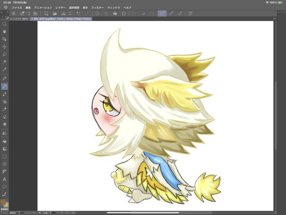Select the IMG_6697.jpg canvas tab
This screenshot has height=215, width=286.
pos(61,19)
